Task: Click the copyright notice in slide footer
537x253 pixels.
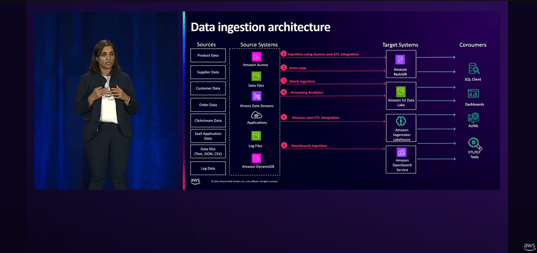Action: (245, 181)
